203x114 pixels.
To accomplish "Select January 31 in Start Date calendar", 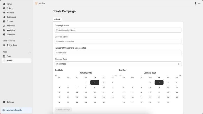I will coord(104,102).
